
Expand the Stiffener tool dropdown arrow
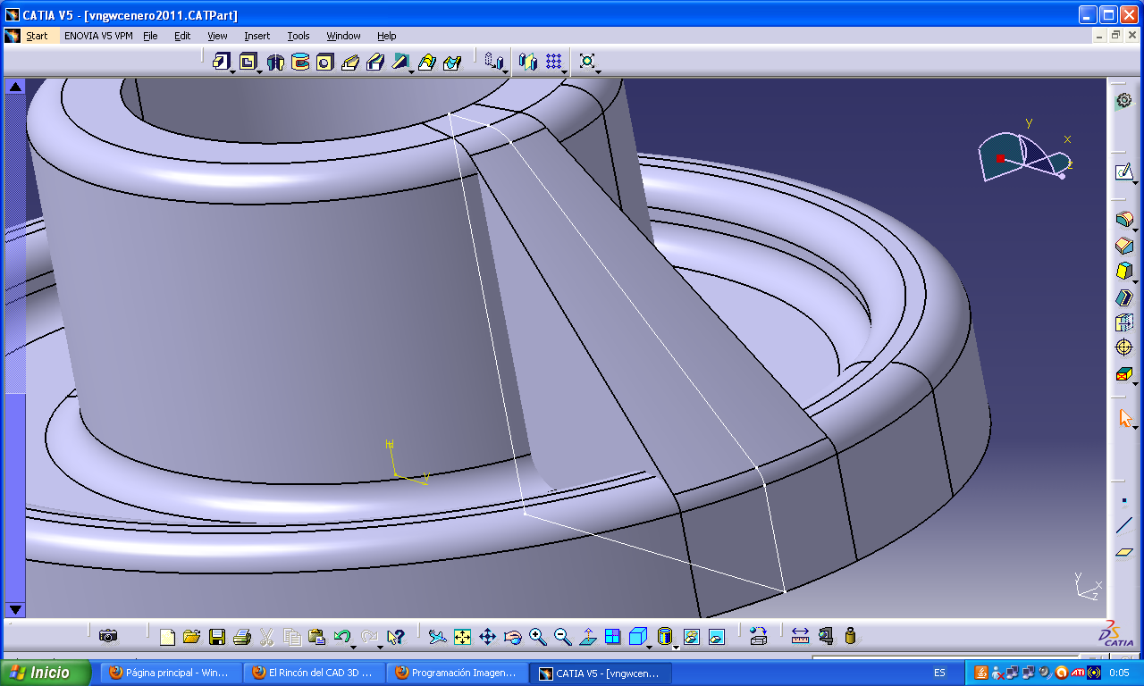point(412,71)
